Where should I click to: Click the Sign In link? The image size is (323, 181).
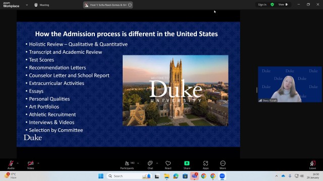pyautogui.click(x=262, y=5)
